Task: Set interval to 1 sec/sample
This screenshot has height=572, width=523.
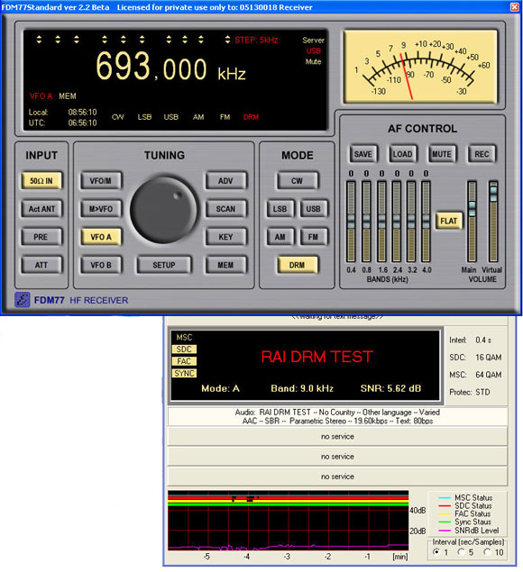Action: pos(436,552)
